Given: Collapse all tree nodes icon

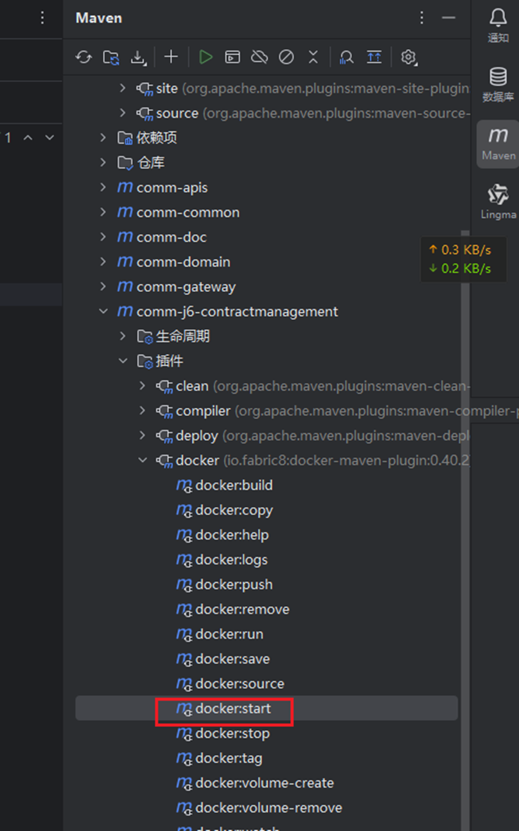Looking at the screenshot, I should coord(313,57).
